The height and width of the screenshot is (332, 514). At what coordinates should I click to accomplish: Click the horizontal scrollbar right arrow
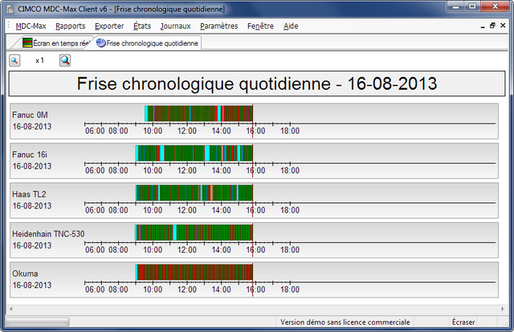[503, 309]
